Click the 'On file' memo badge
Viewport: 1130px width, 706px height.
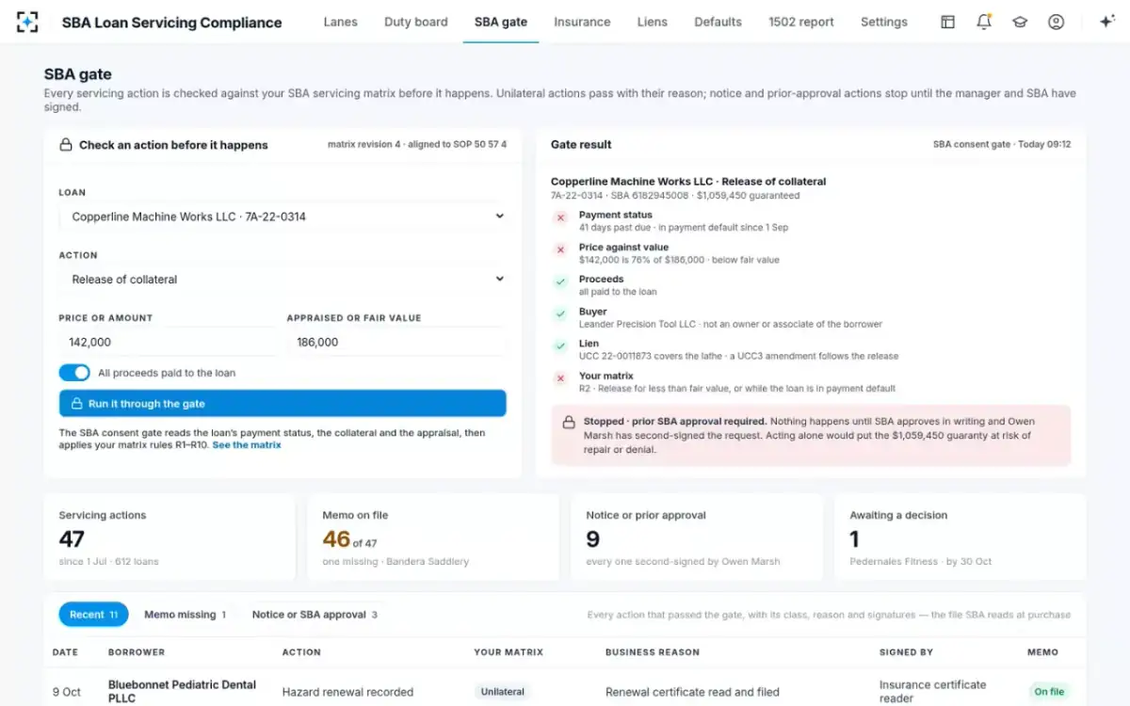[x=1049, y=692]
